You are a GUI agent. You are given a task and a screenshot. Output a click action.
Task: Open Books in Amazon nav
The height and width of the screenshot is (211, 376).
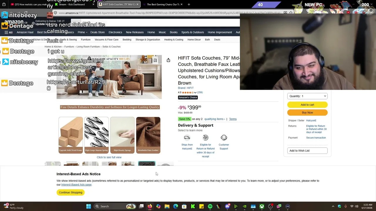174,32
